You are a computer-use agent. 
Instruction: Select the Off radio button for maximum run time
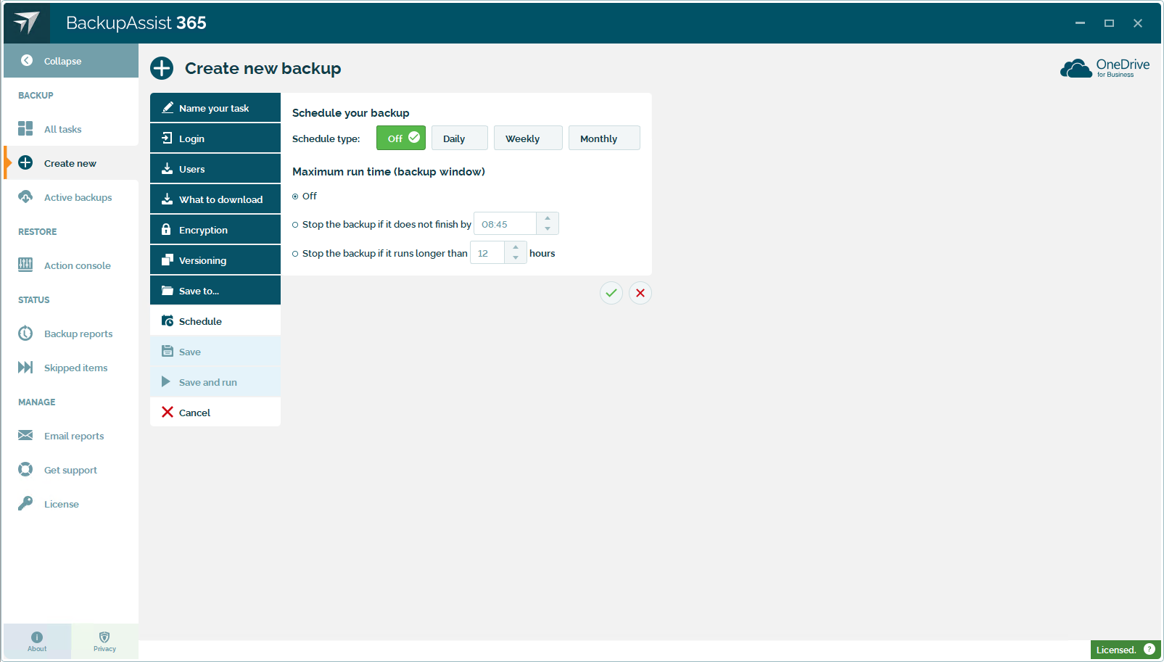coord(295,196)
